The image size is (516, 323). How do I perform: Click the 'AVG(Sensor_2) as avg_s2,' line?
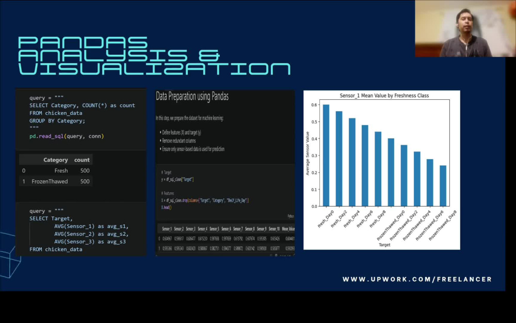(91, 234)
